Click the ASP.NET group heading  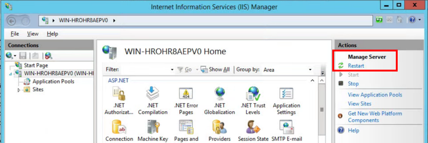118,80
